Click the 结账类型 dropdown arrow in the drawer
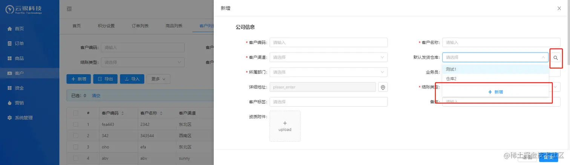Image resolution: width=570 pixels, height=165 pixels. pyautogui.click(x=555, y=87)
